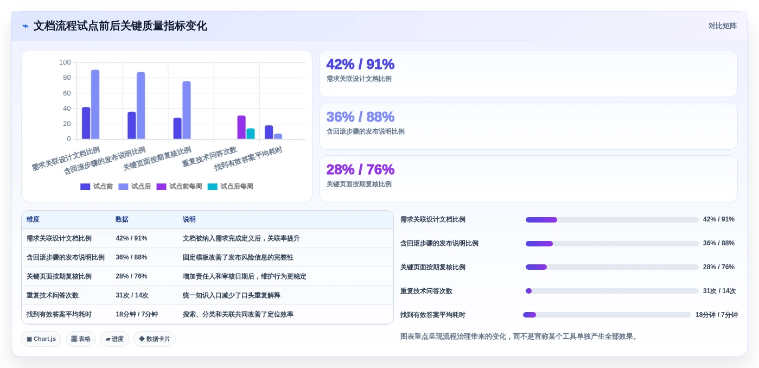Click progress bar for 需求关联设计文档比例
This screenshot has height=368, width=759.
coord(612,220)
